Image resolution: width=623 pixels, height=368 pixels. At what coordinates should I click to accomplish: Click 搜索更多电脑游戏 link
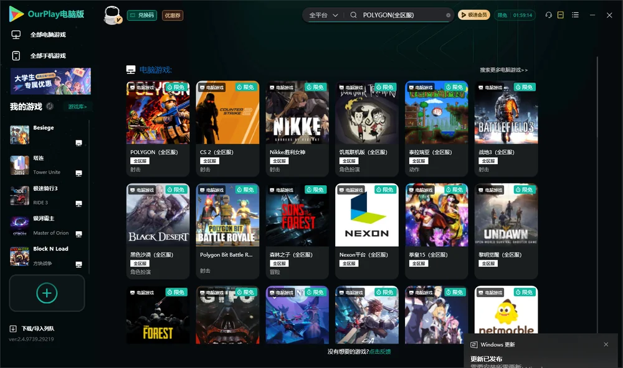(x=504, y=70)
